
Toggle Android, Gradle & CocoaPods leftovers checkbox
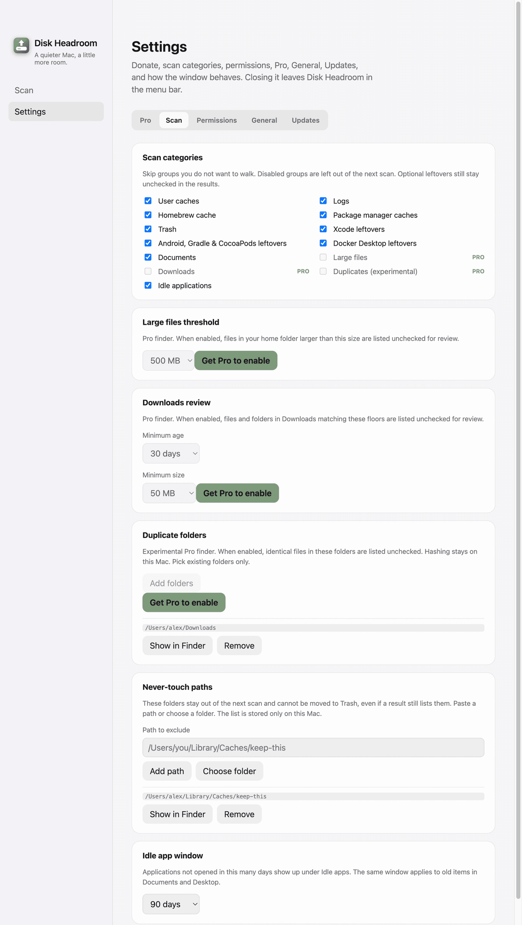click(148, 243)
